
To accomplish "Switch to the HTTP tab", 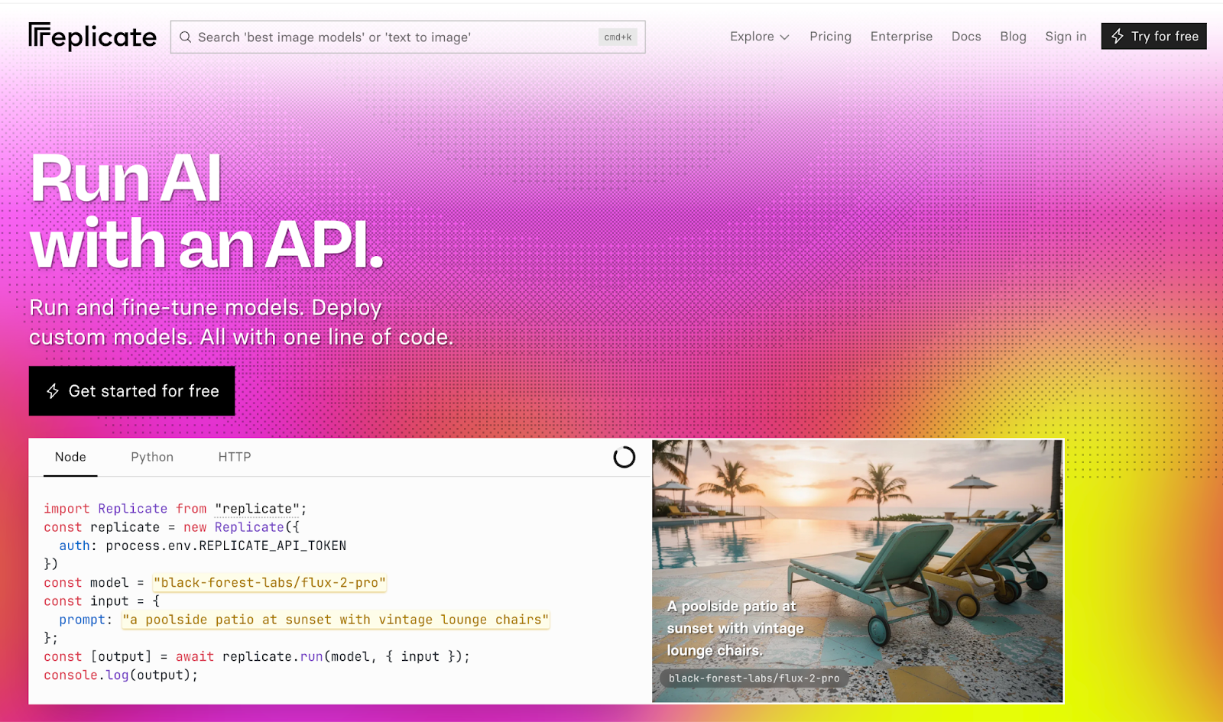I will point(234,457).
